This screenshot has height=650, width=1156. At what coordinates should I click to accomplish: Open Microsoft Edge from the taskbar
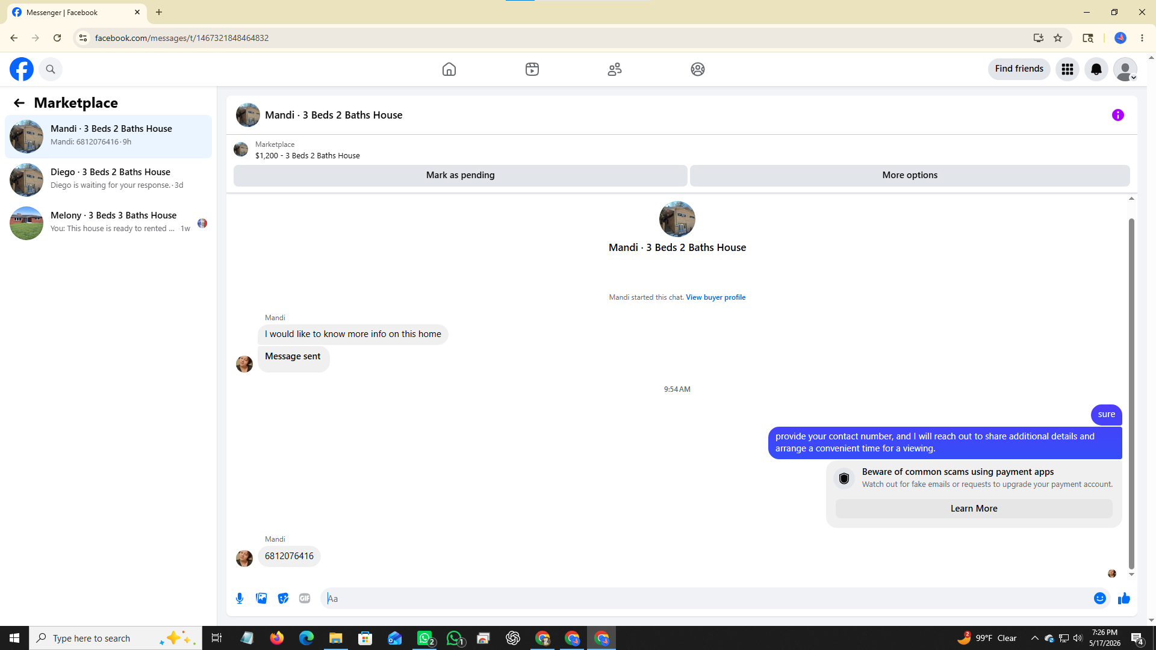306,638
